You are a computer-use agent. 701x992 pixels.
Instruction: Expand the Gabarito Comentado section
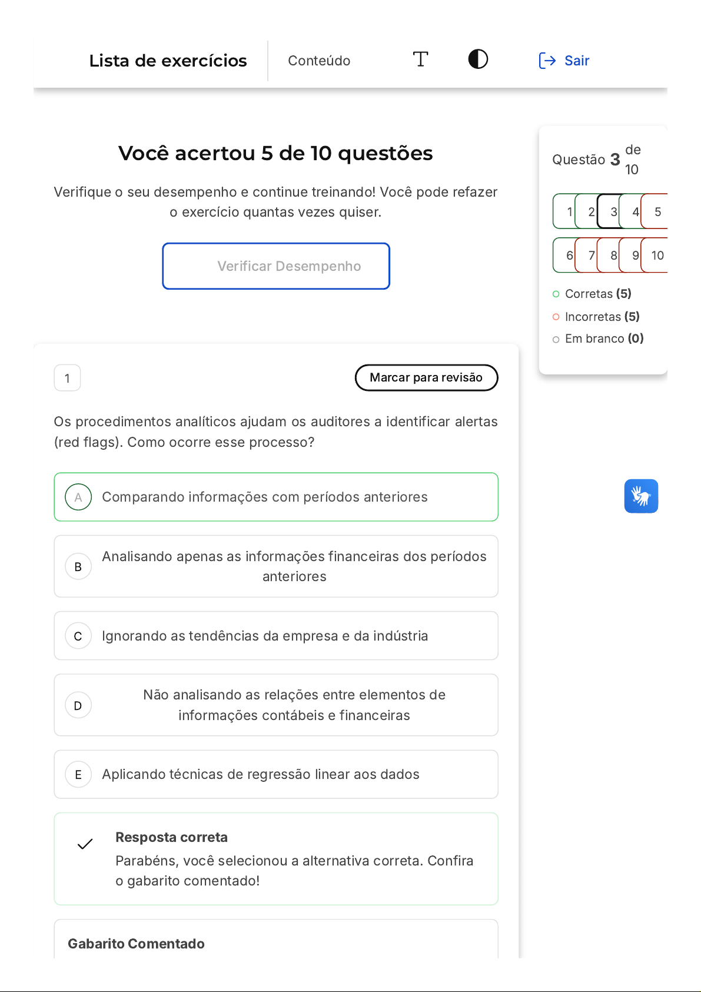click(x=137, y=944)
